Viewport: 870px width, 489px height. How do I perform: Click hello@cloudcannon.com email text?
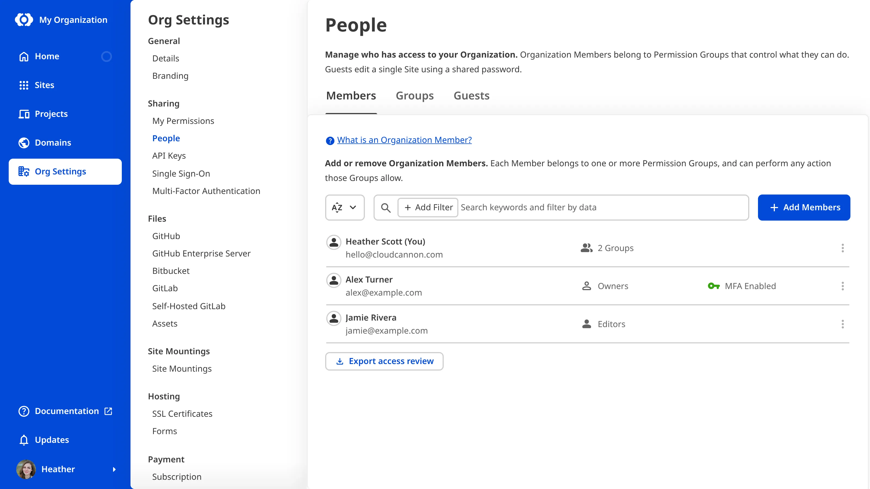coord(394,255)
